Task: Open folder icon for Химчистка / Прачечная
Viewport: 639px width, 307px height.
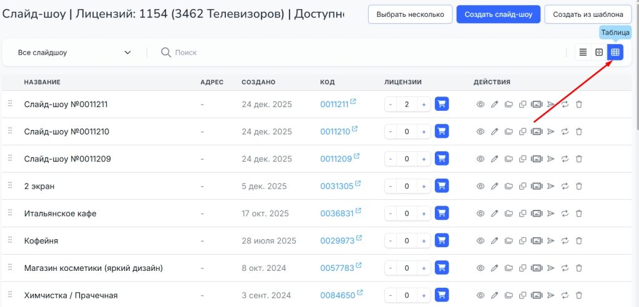Action: pos(509,296)
